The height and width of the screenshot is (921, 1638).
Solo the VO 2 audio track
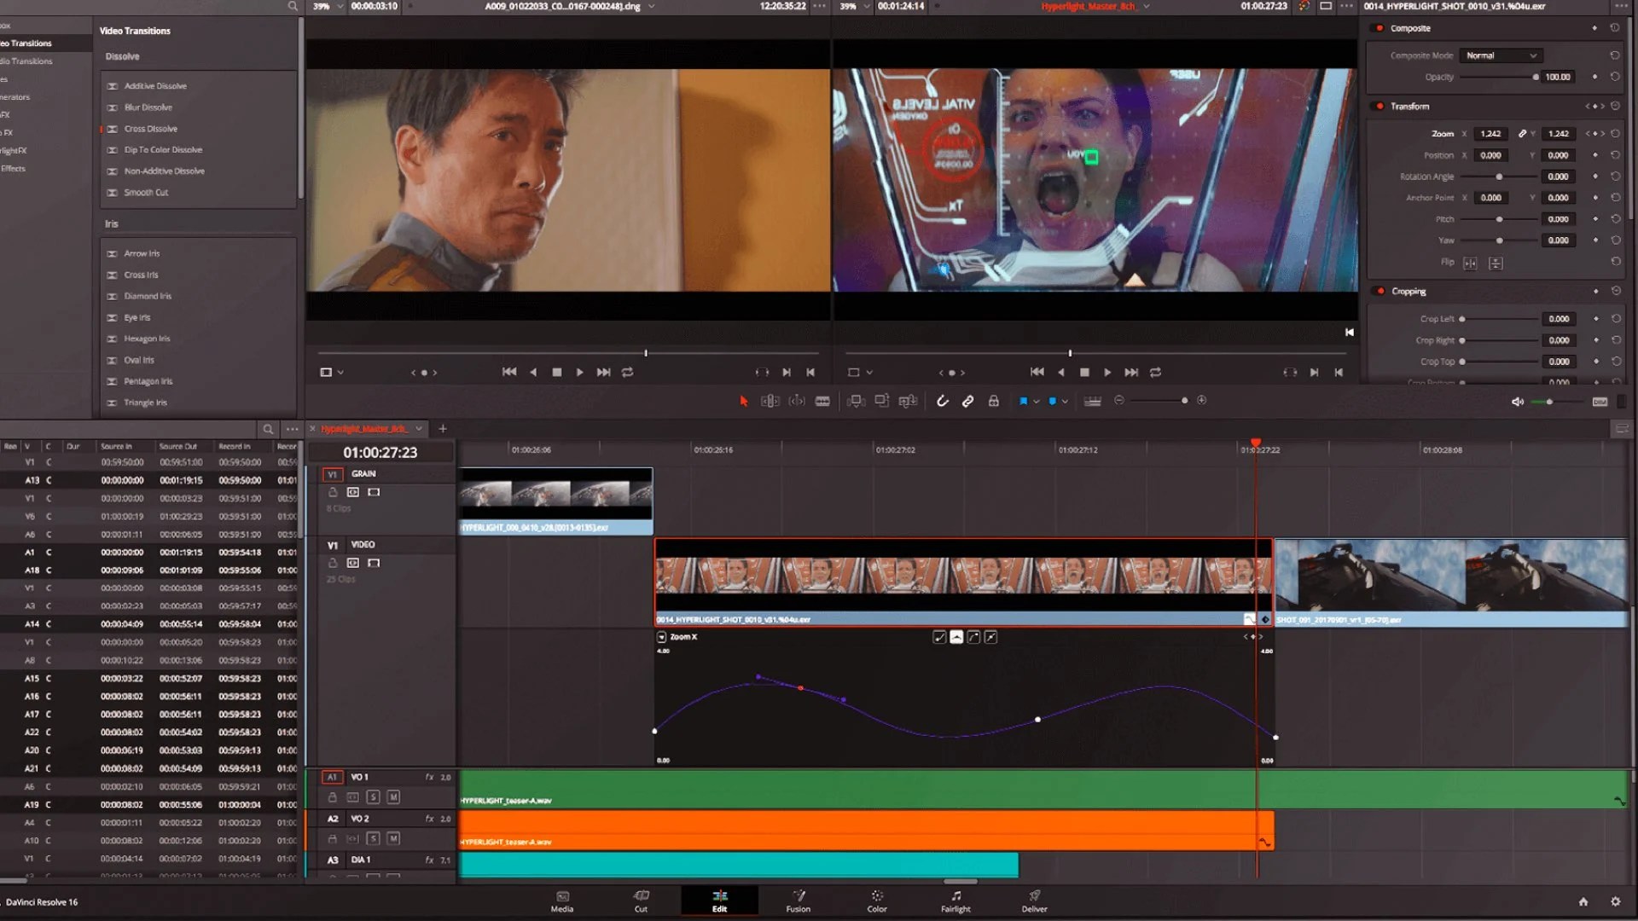(373, 838)
